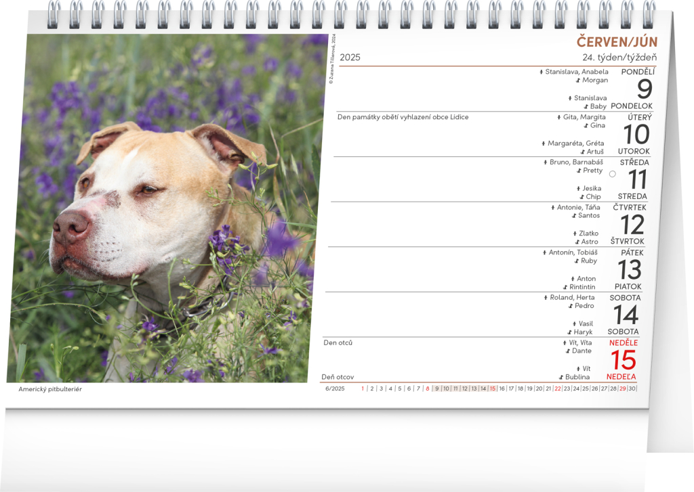Select the red Sunday date 15
This screenshot has height=492, width=694.
click(x=624, y=360)
